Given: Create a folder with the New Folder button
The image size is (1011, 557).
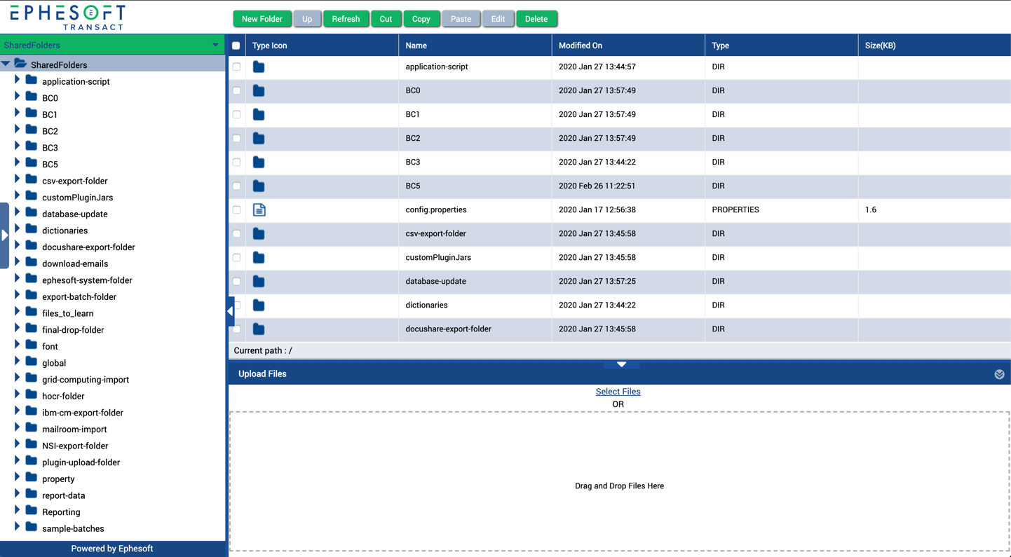Looking at the screenshot, I should (x=262, y=19).
